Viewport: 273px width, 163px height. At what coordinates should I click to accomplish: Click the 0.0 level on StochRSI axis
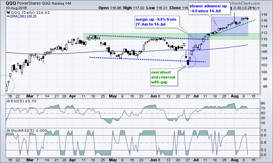[264, 155]
